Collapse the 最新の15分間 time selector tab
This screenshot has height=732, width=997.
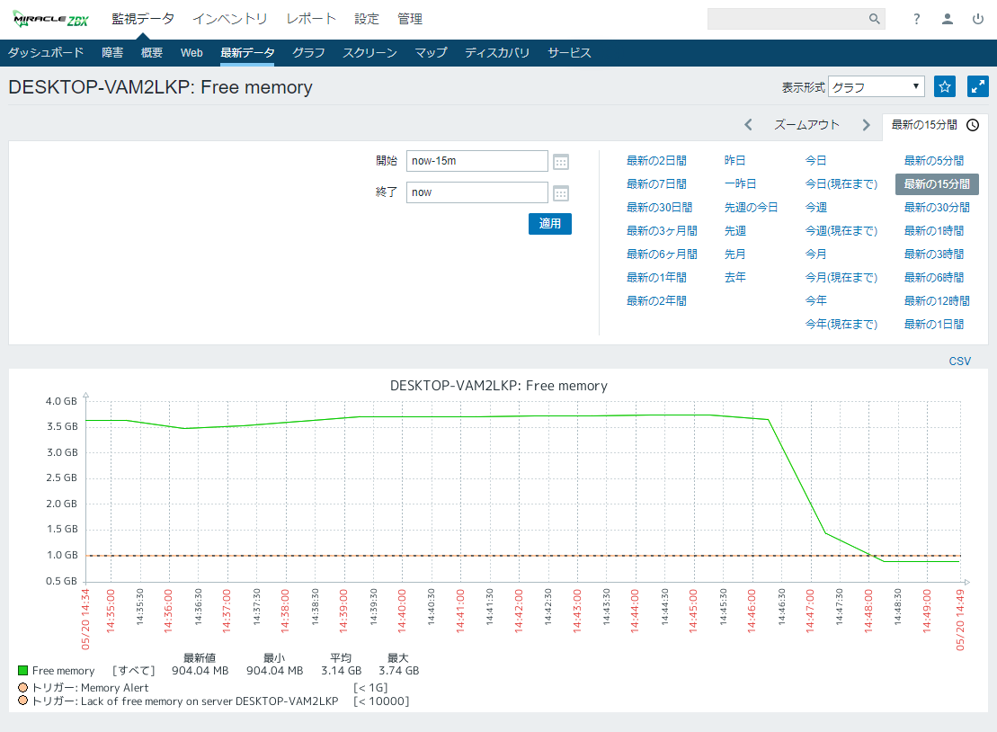(934, 125)
